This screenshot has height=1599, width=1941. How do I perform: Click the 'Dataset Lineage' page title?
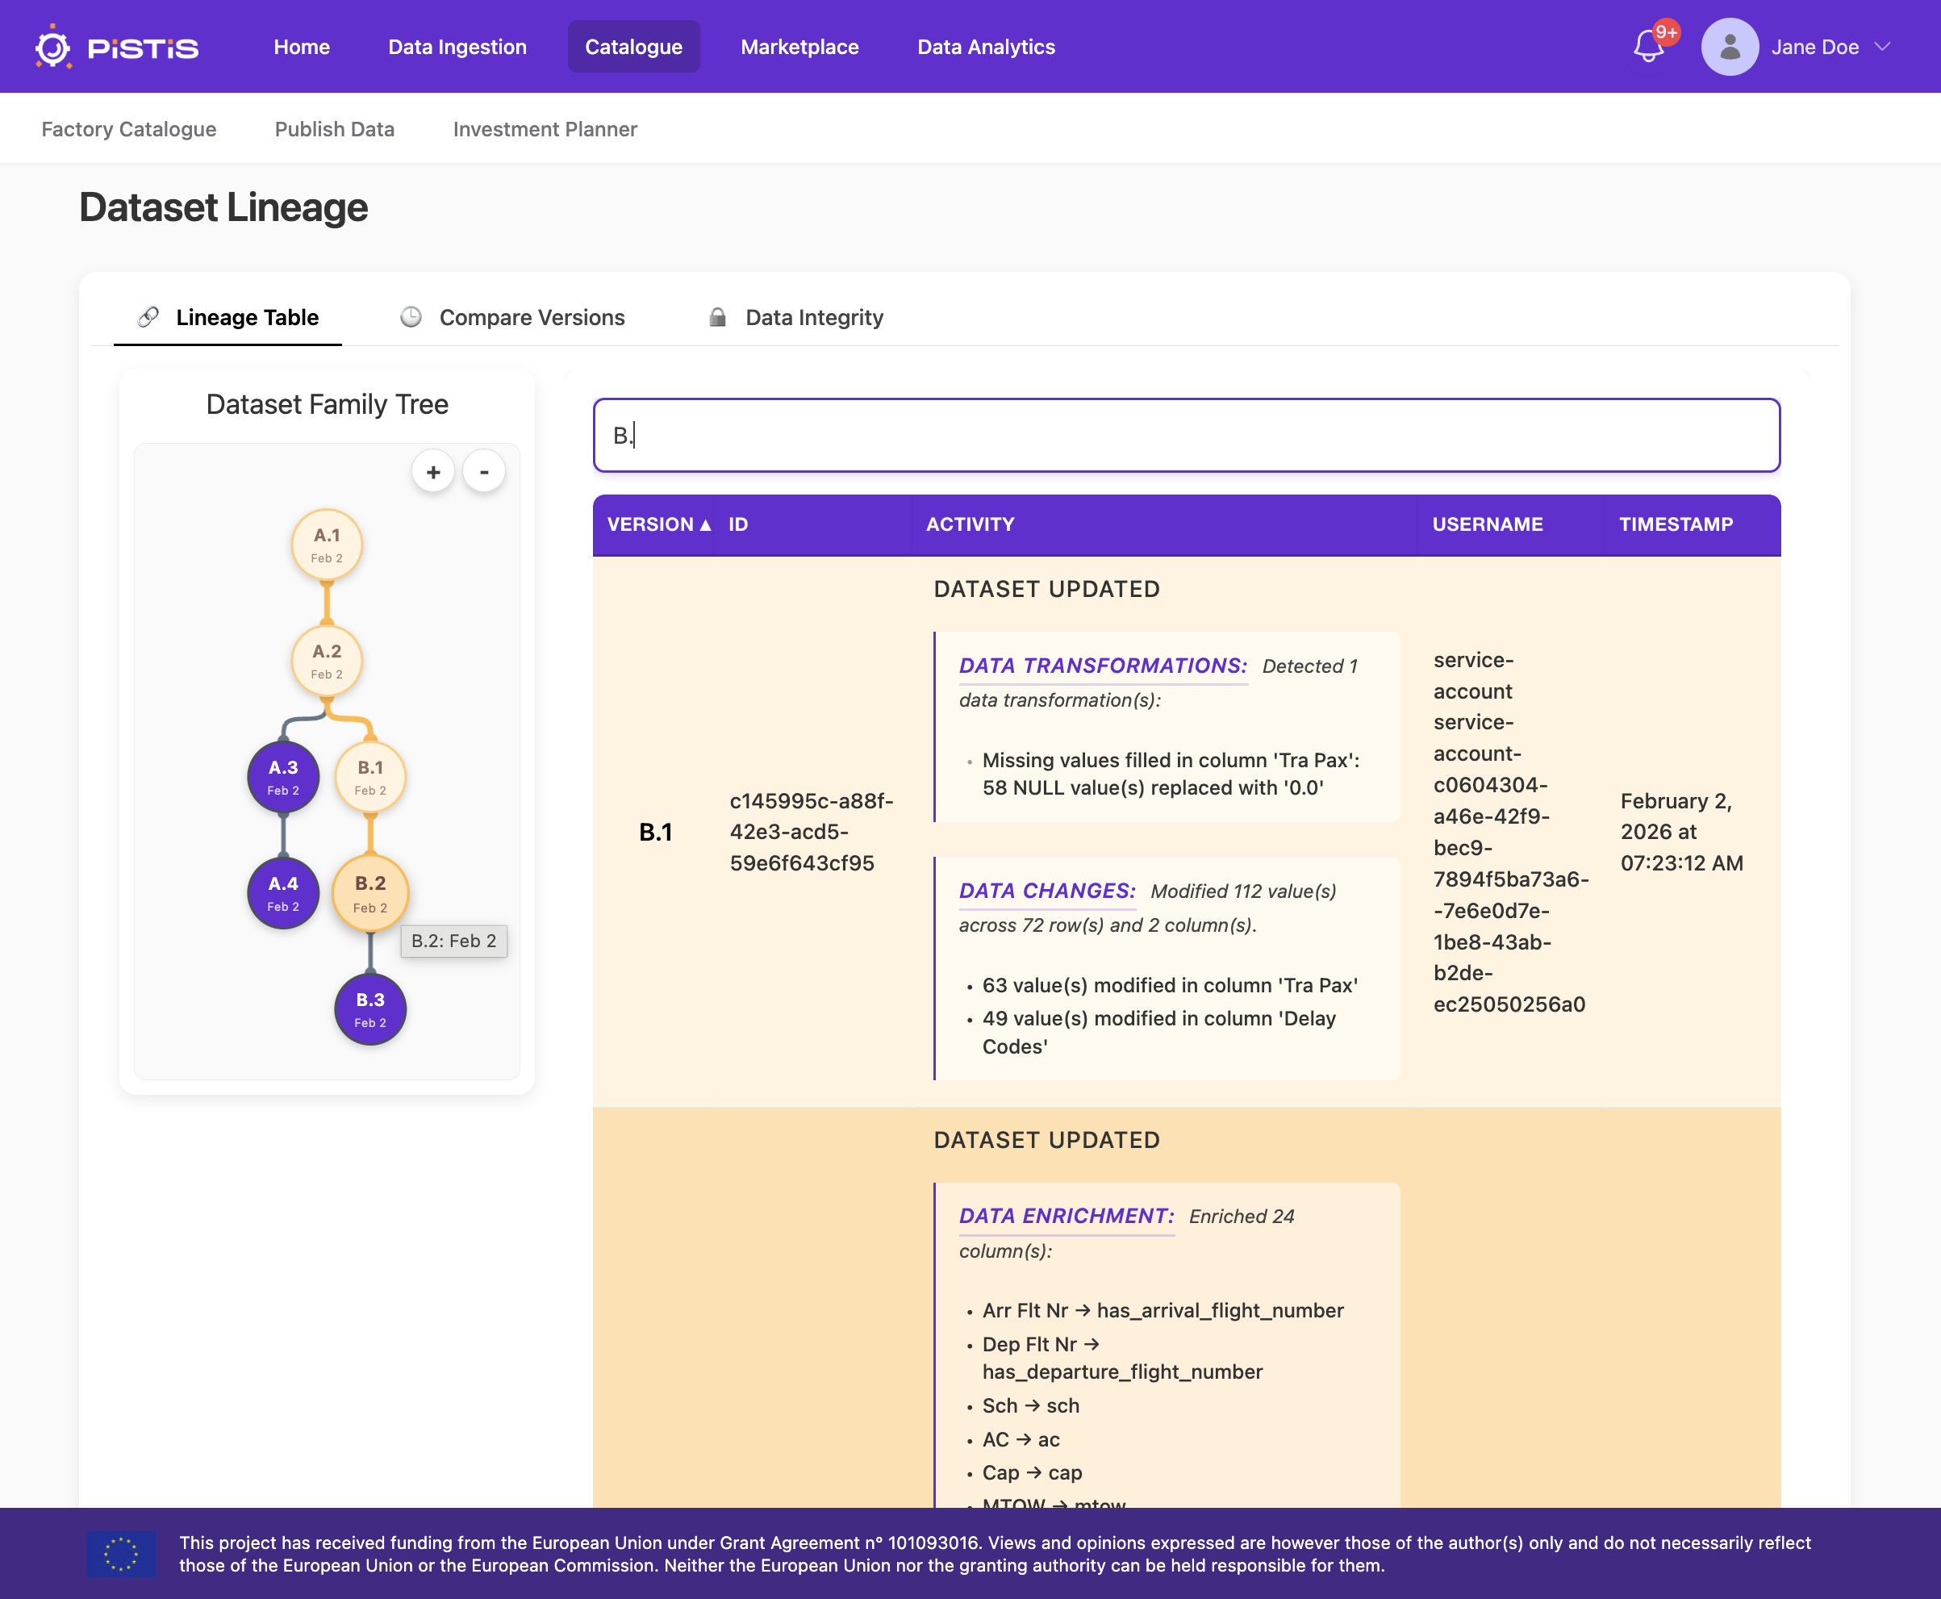point(223,207)
